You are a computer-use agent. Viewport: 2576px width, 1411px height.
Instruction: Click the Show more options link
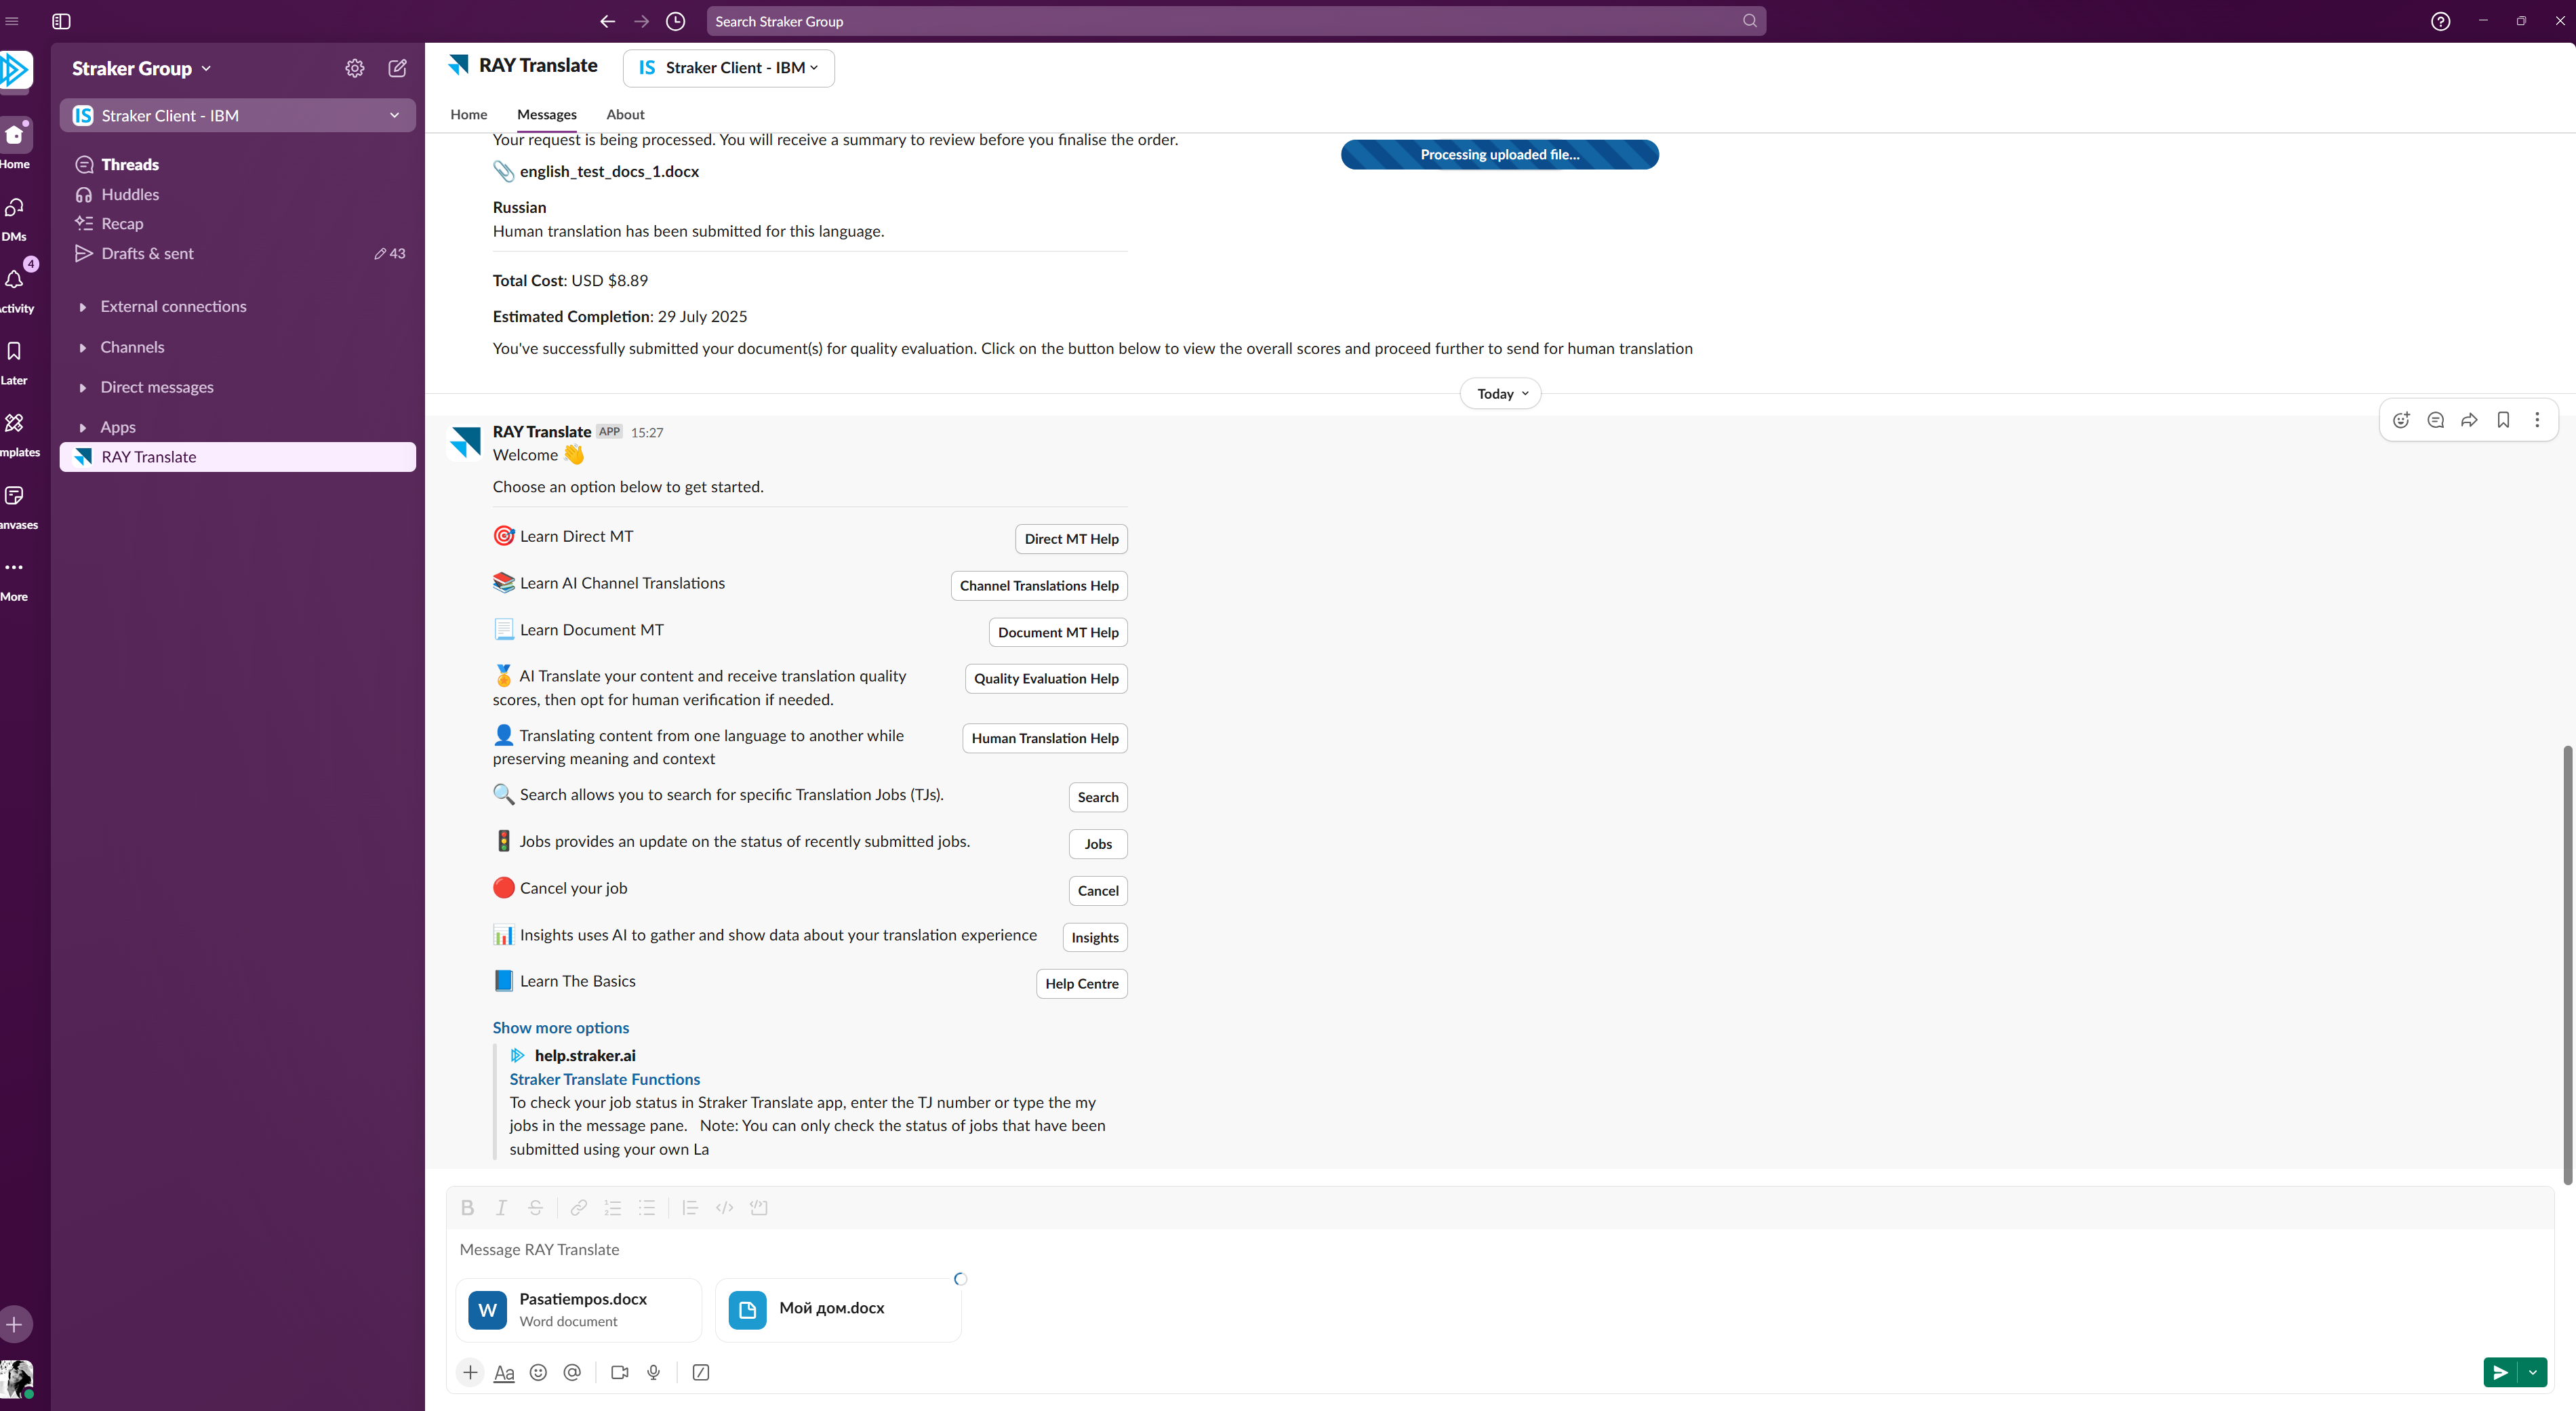pos(560,1027)
